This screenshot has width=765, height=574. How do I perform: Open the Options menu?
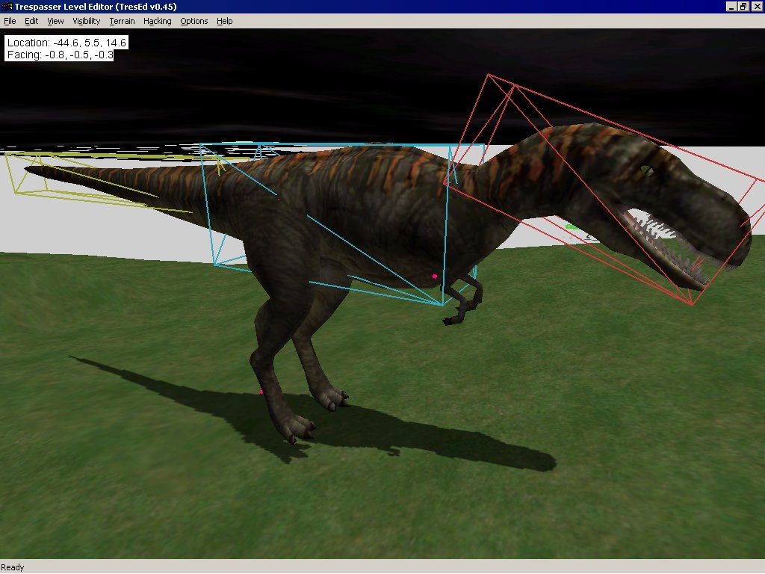click(193, 21)
